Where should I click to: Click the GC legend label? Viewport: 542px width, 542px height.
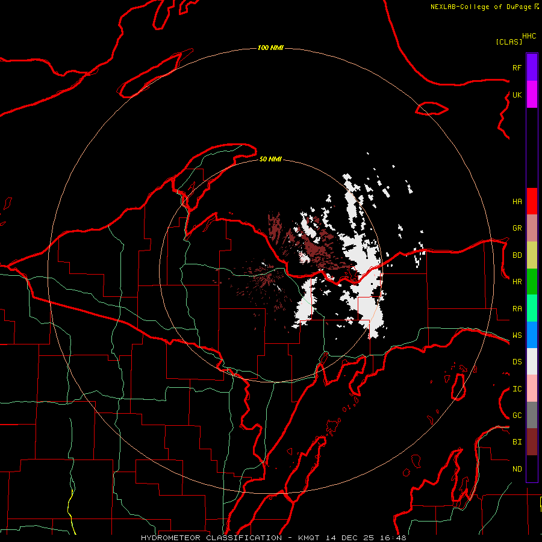pyautogui.click(x=517, y=416)
